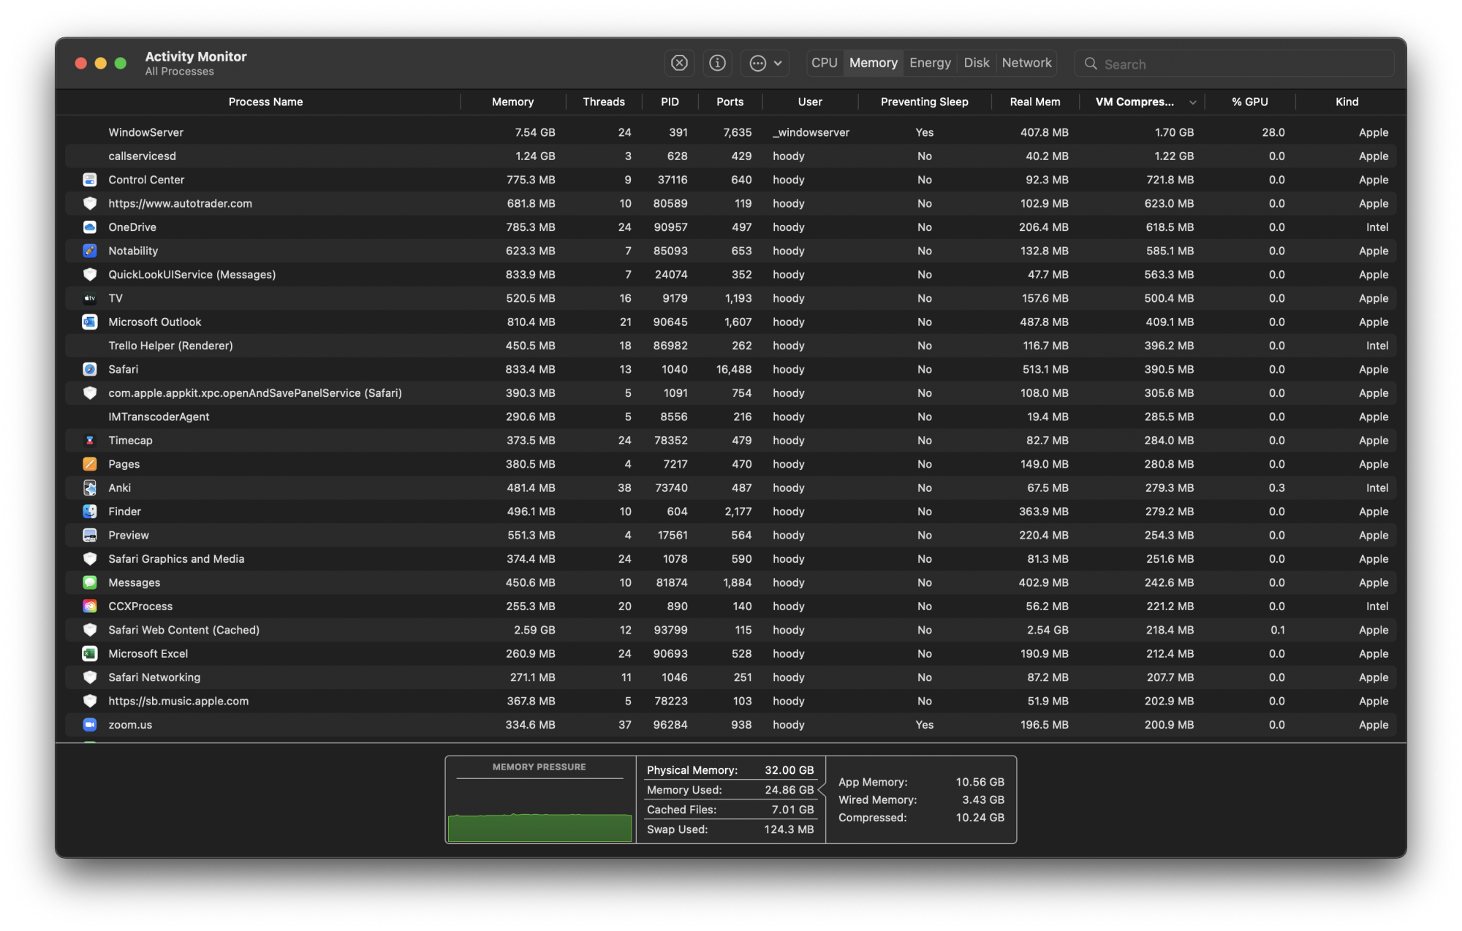1462x931 pixels.
Task: Click the zoom.us app icon
Action: pyautogui.click(x=90, y=725)
